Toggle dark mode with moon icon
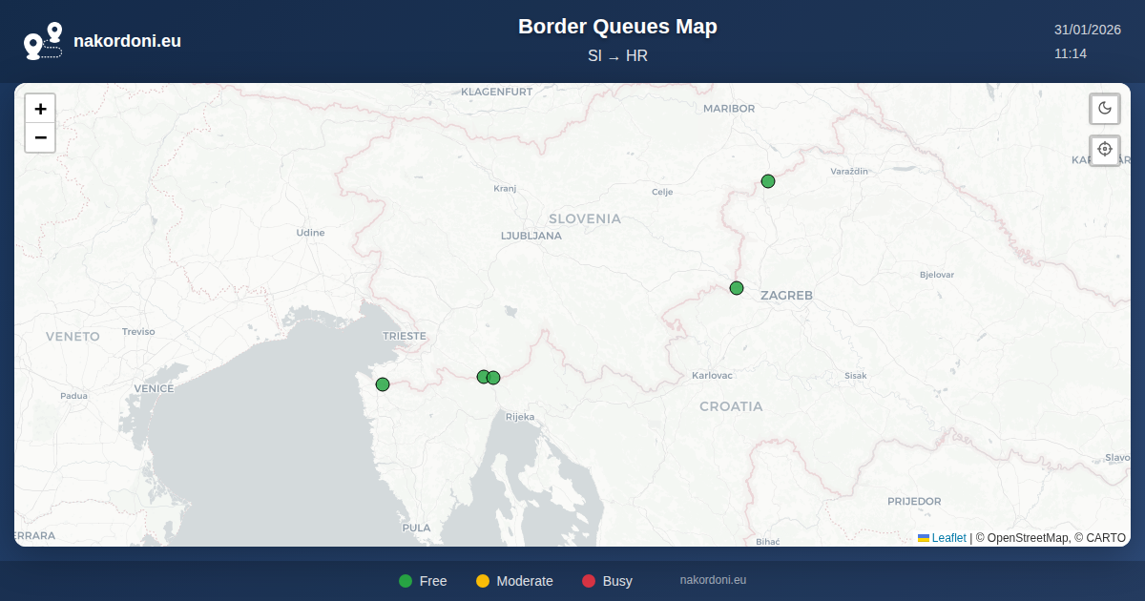 coord(1105,109)
